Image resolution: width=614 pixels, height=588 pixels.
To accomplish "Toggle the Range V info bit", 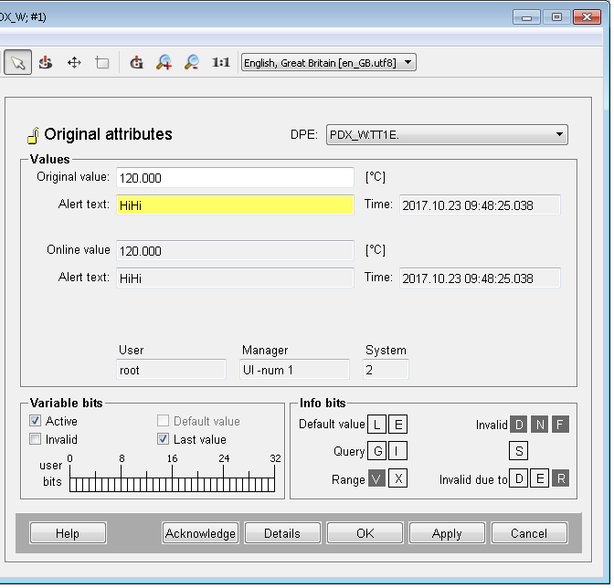I will coord(376,479).
